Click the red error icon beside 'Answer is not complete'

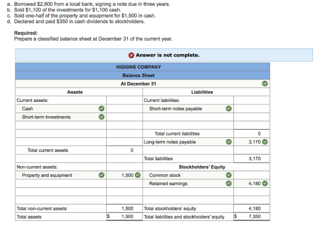coord(131,55)
